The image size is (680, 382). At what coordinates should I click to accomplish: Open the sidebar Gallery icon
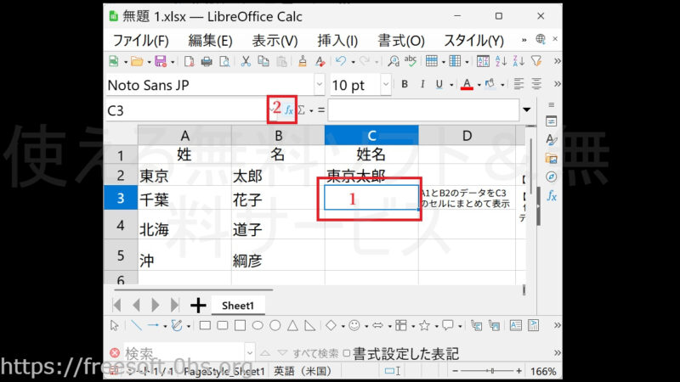(551, 158)
